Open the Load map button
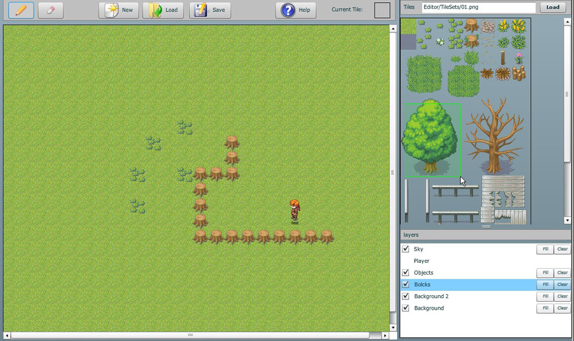 pyautogui.click(x=163, y=10)
